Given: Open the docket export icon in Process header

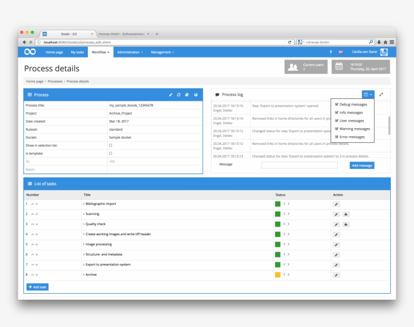Looking at the screenshot, I should click(188, 94).
